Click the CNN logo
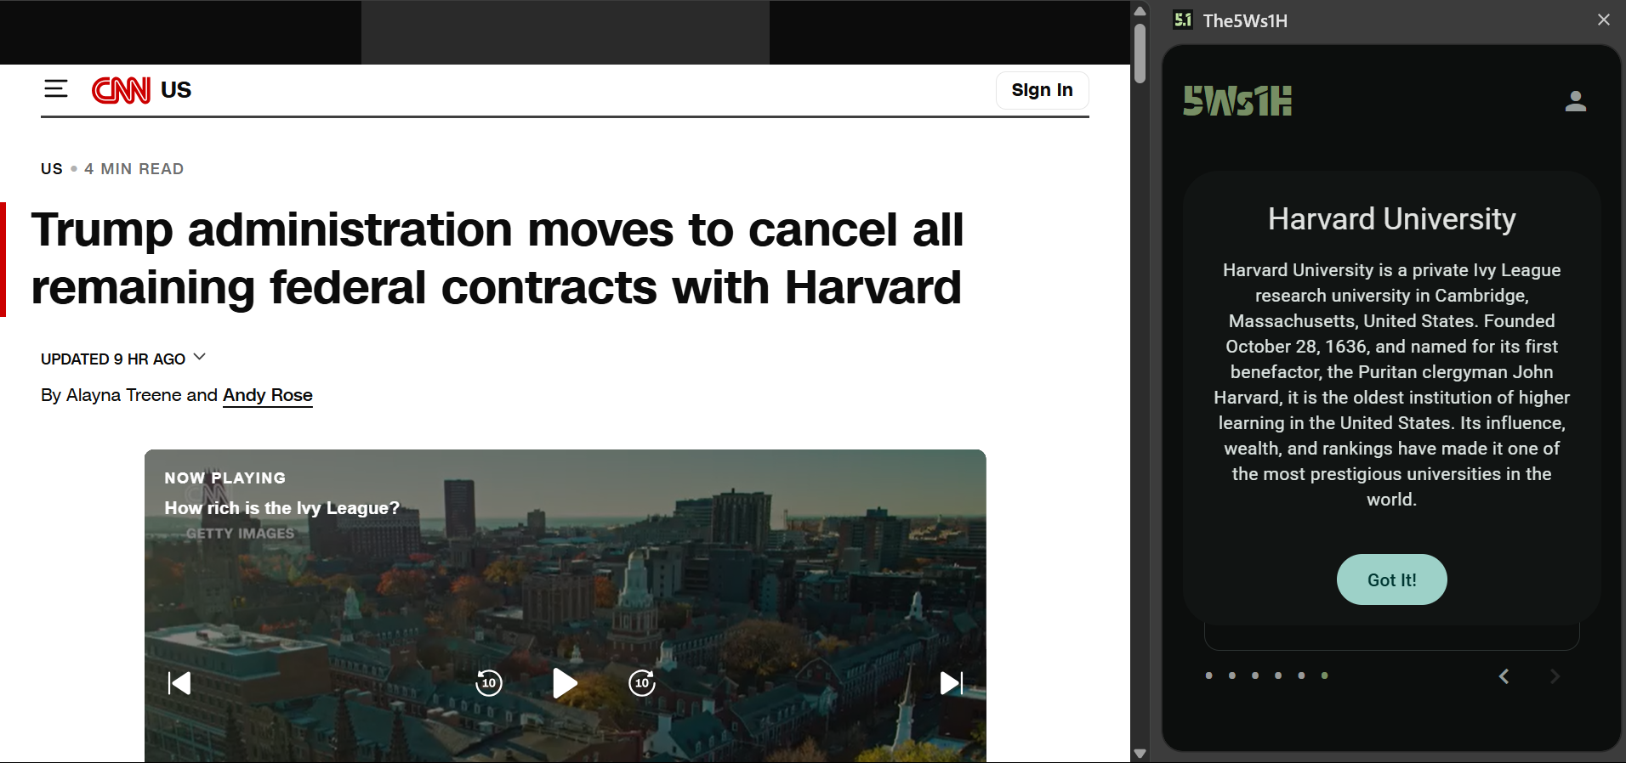The width and height of the screenshot is (1626, 763). [121, 90]
